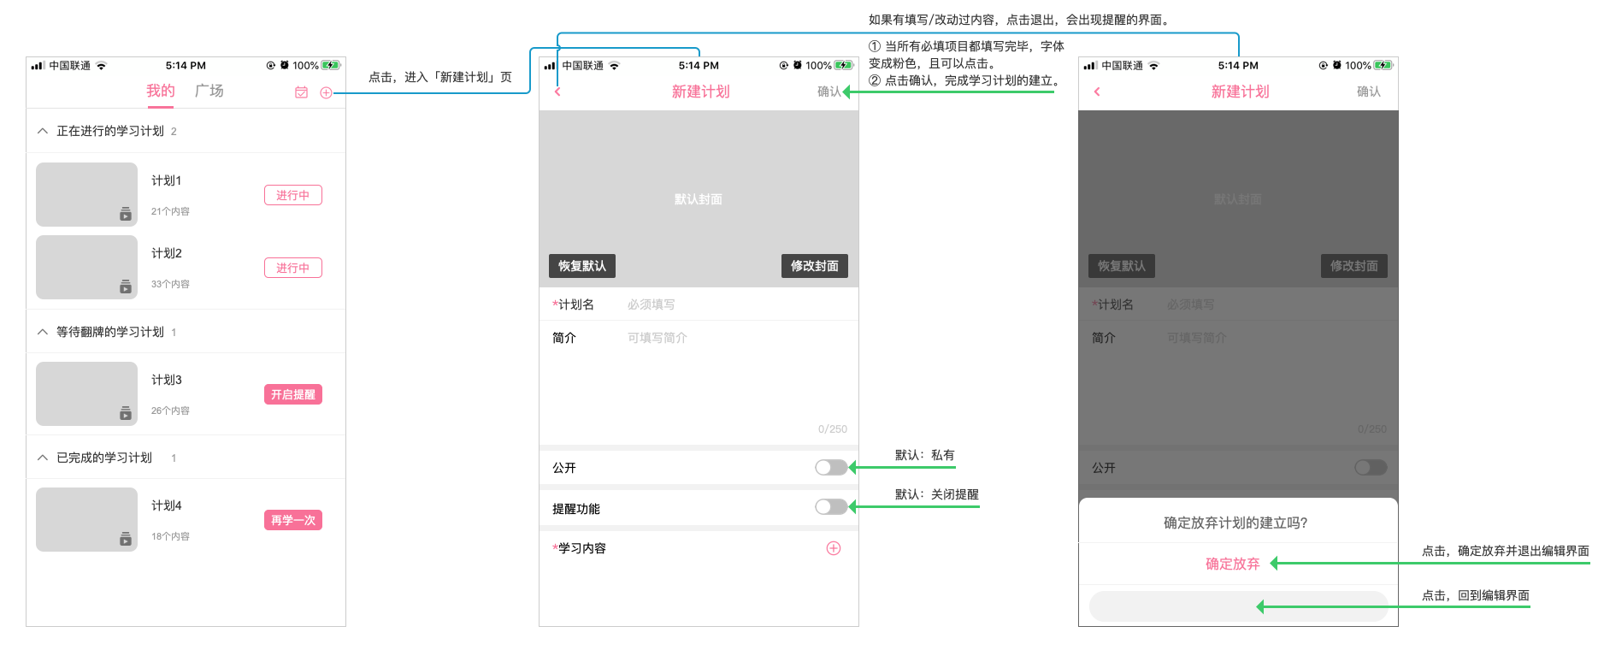Tap 修改封面 on the middle screen cover
1604x650 pixels.
coord(815,266)
